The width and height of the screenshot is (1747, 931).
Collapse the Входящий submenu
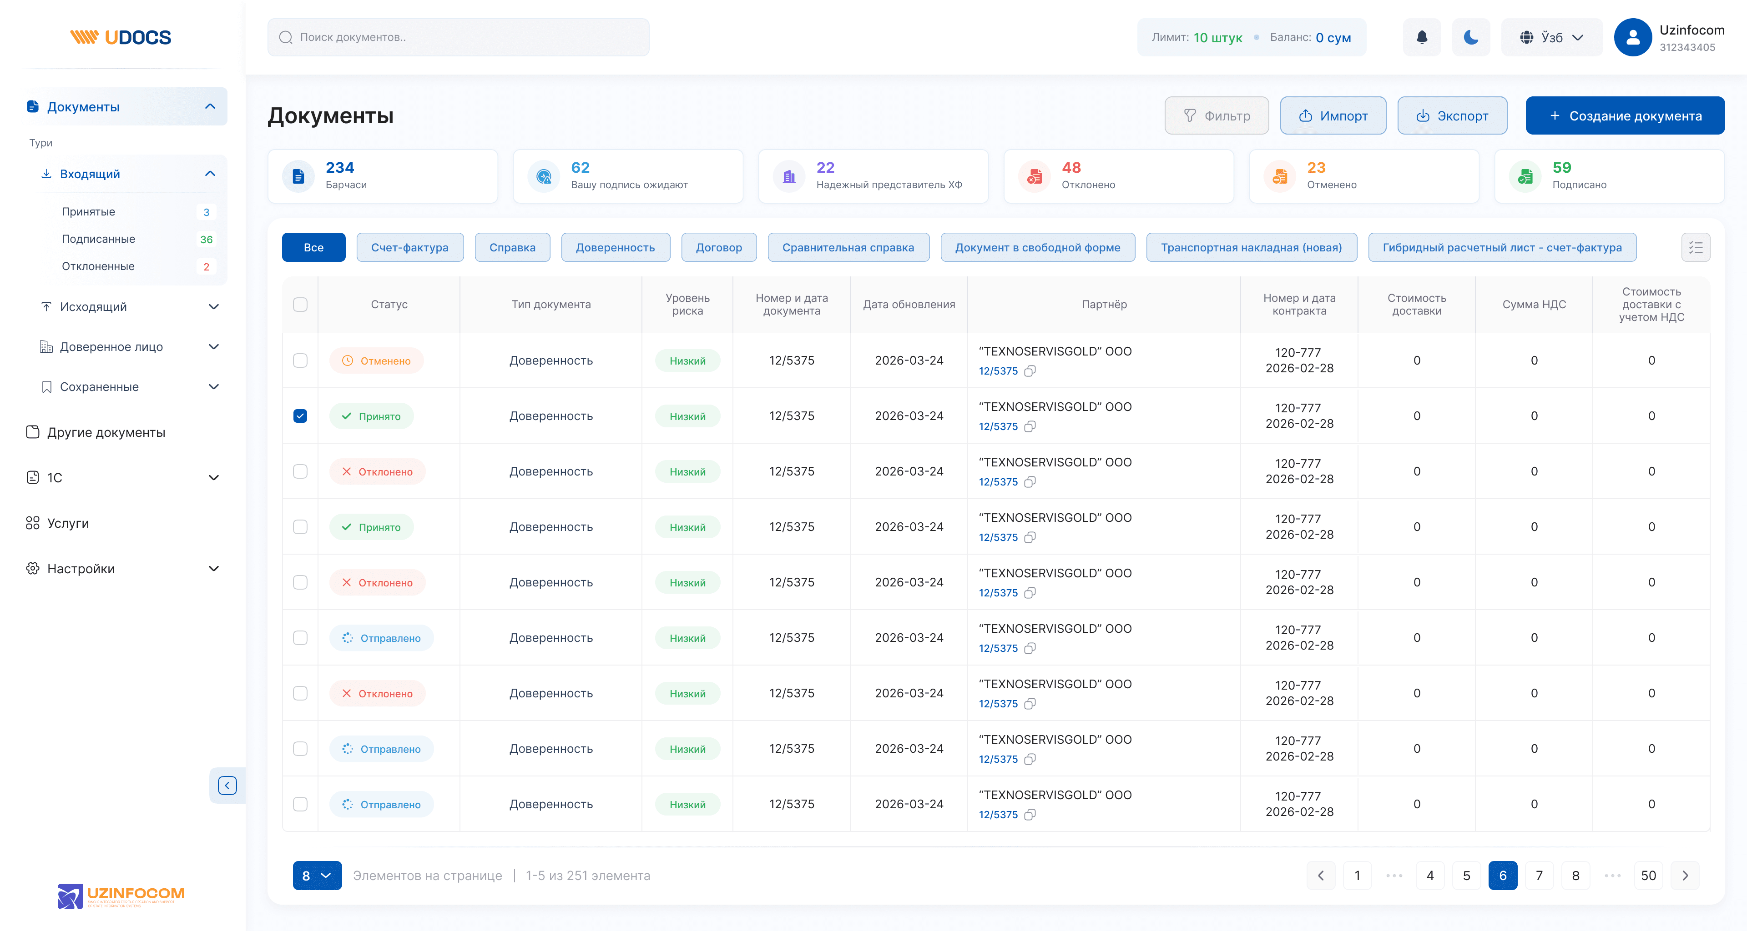[210, 174]
